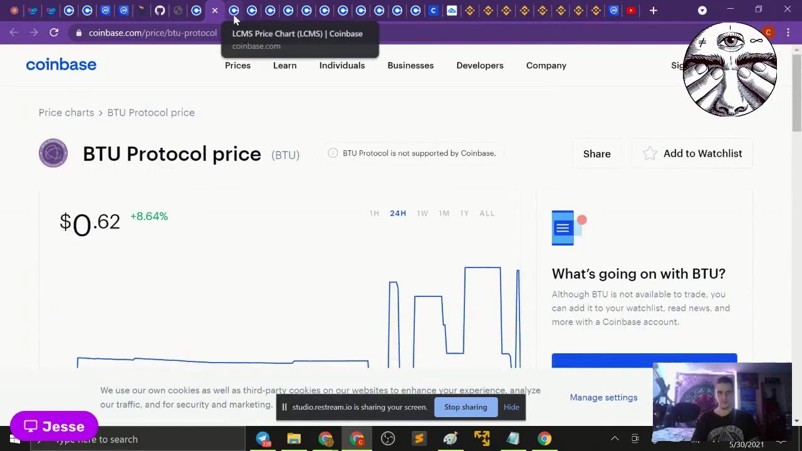802x451 pixels.
Task: Click the browser forward arrow
Action: click(x=34, y=33)
